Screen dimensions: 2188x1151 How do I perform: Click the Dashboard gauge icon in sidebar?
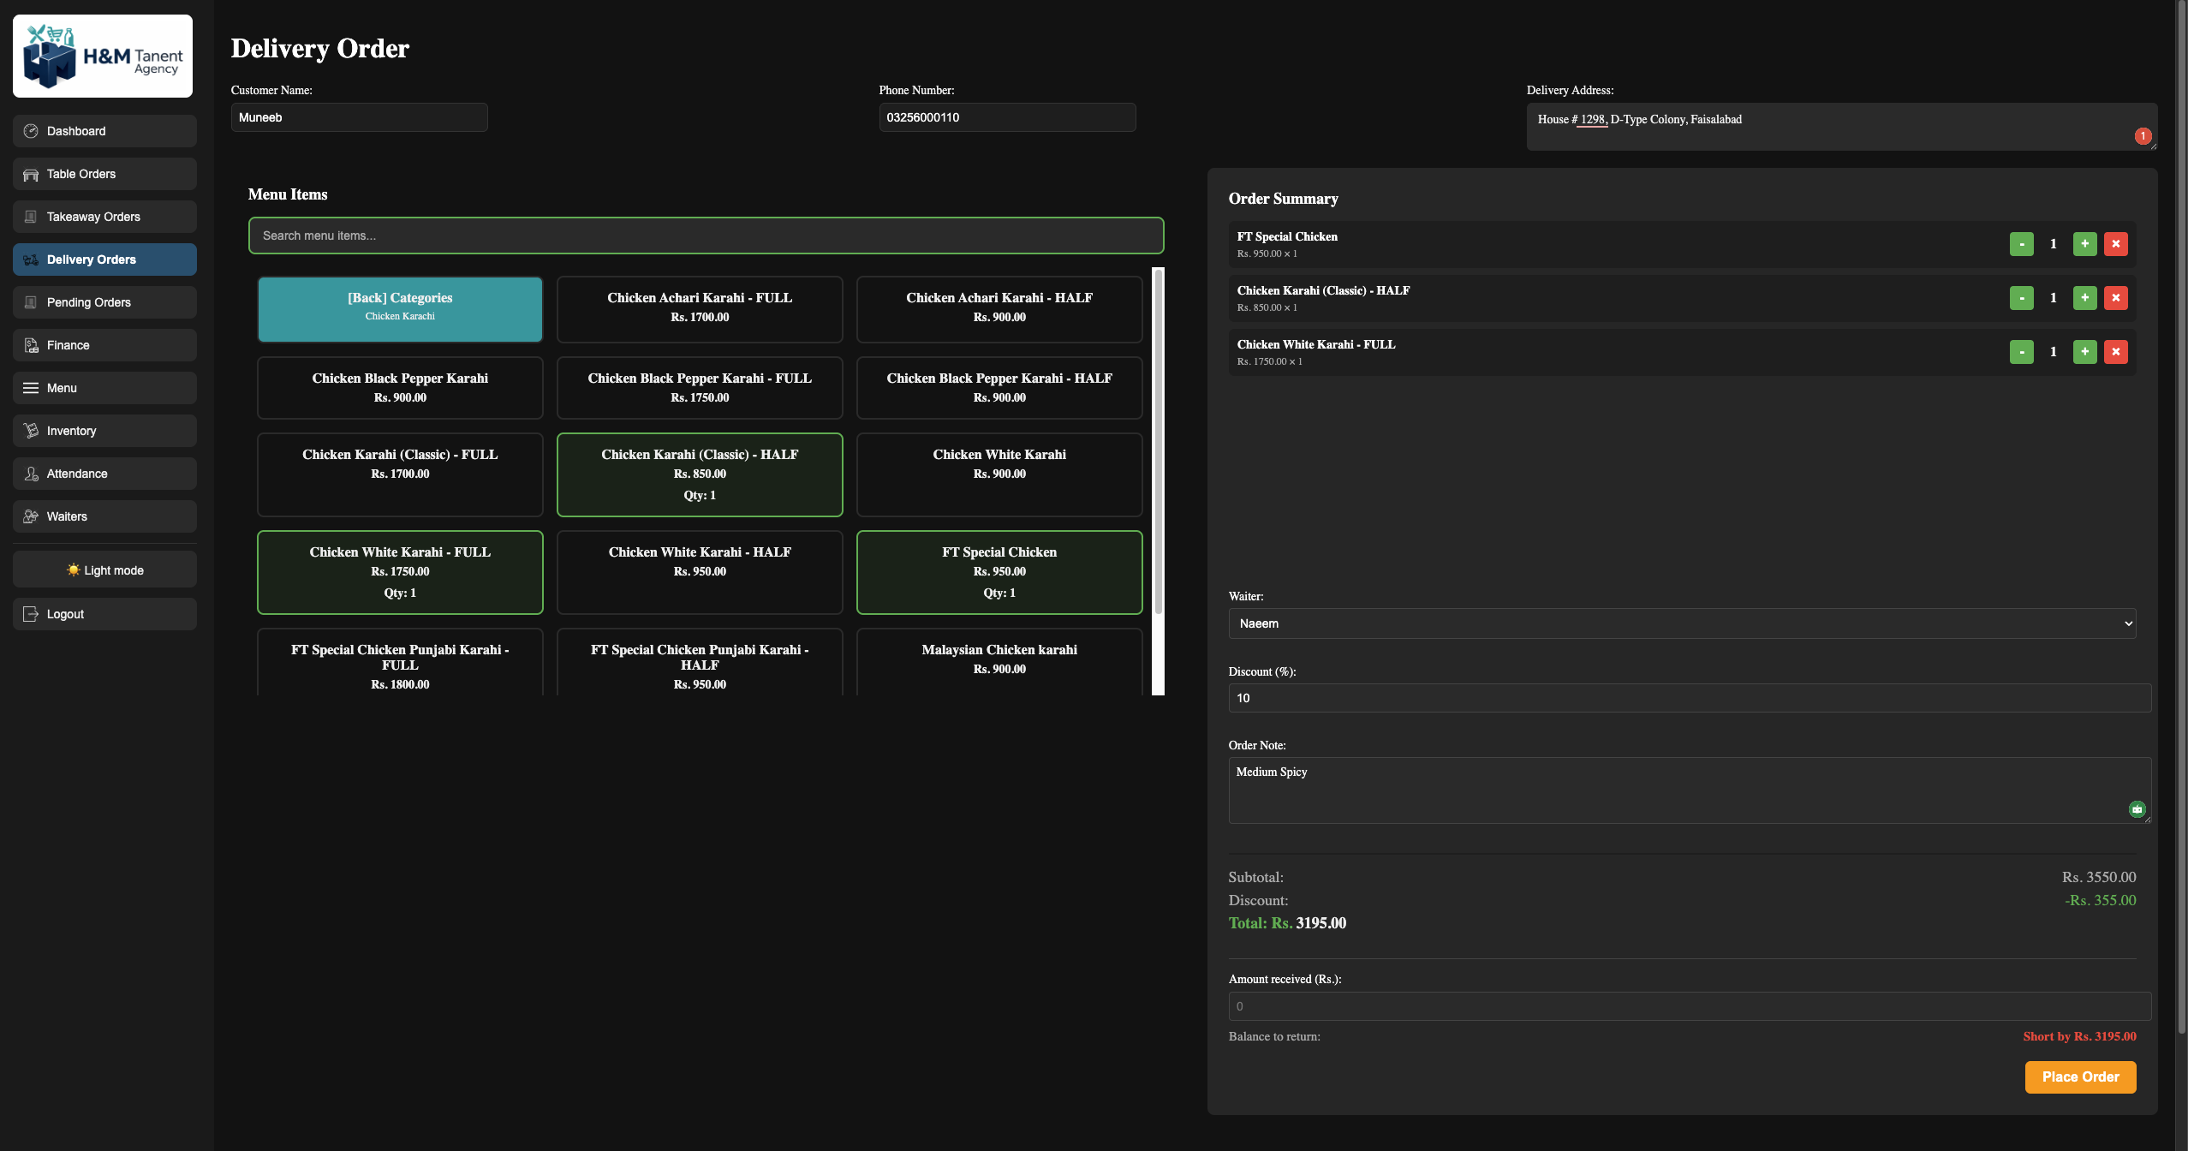pos(31,131)
